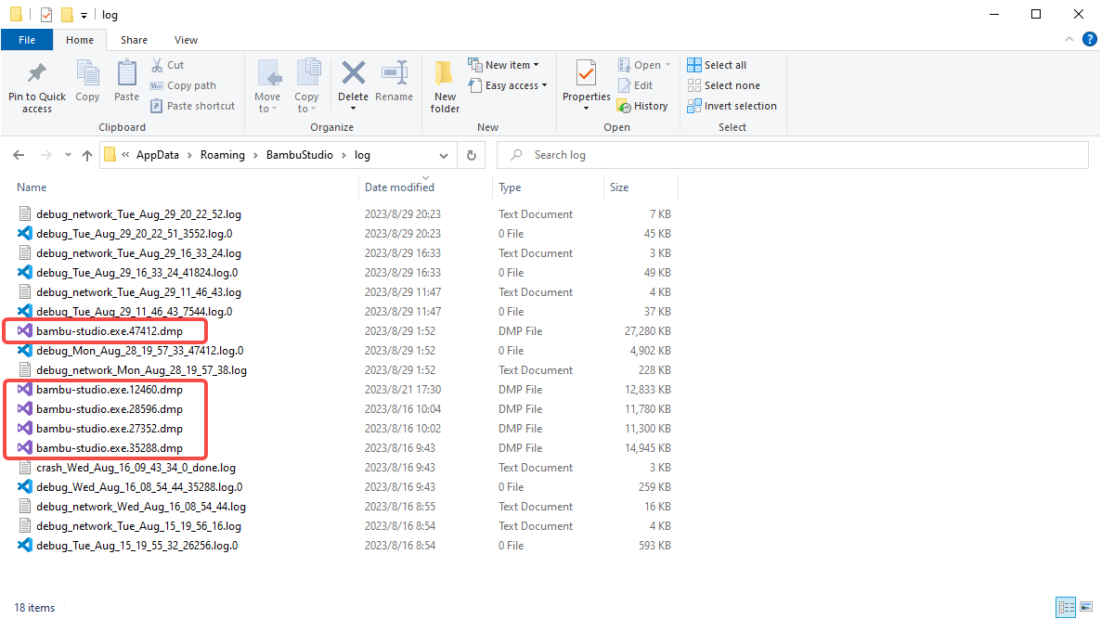Create a New folder
The image size is (1101, 619).
[x=445, y=86]
